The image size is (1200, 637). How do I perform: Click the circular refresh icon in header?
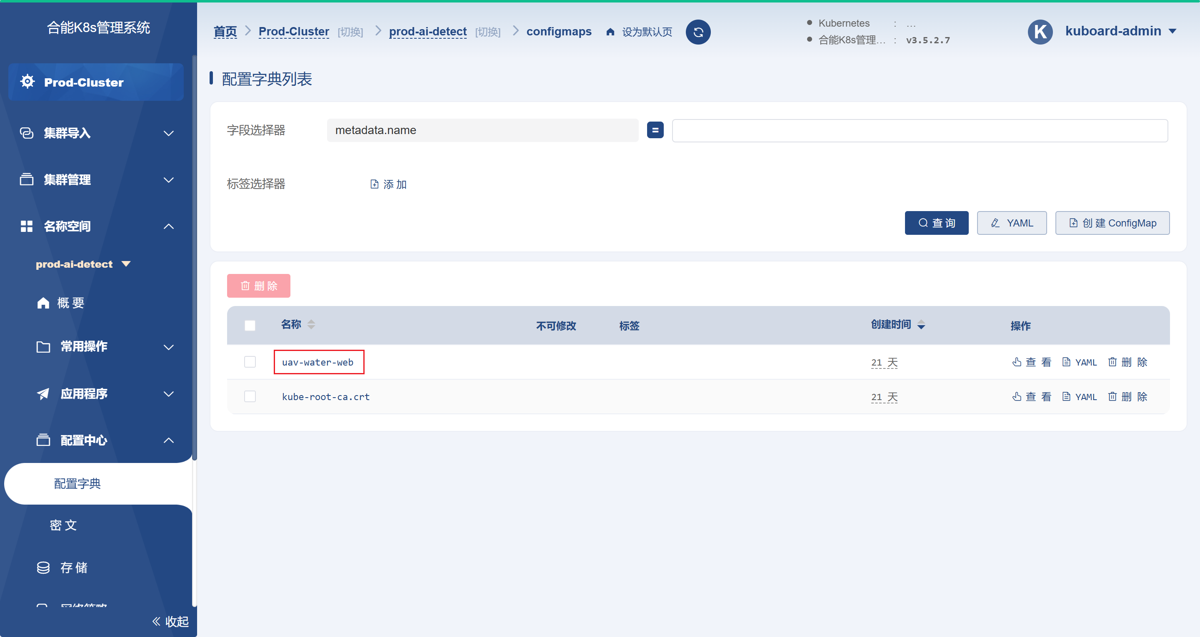point(698,32)
